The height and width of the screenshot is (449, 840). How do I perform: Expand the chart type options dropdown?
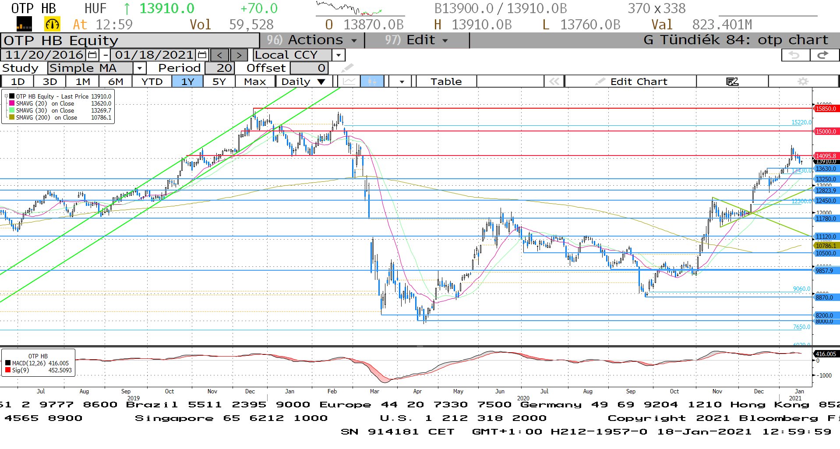402,81
